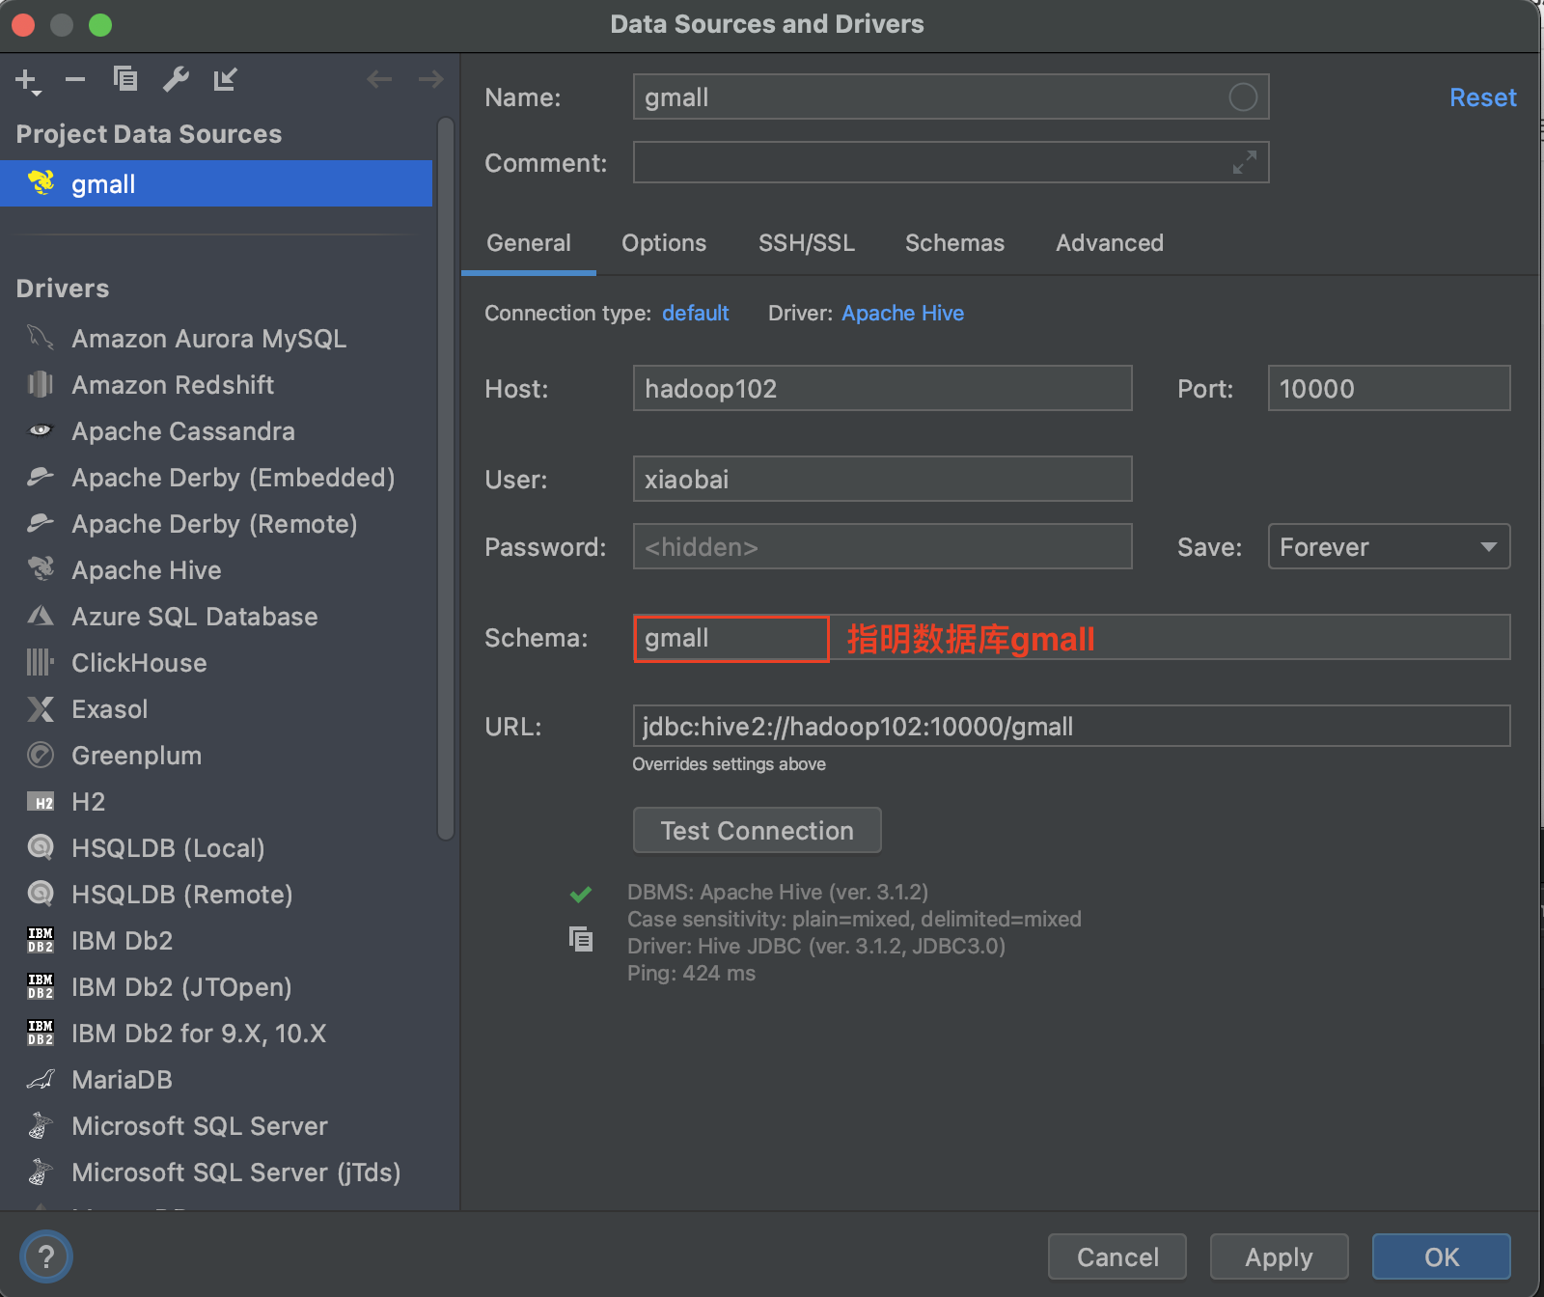
Task: Select the Apache Derby (Embedded) driver icon
Action: 41,477
